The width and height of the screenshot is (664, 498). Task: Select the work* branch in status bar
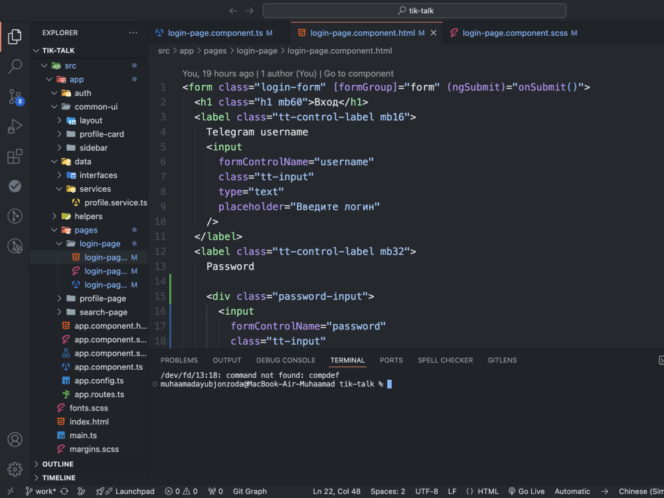40,491
